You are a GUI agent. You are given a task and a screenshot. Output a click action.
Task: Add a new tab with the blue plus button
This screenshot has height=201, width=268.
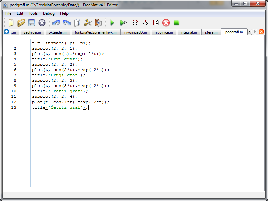(x=6, y=32)
